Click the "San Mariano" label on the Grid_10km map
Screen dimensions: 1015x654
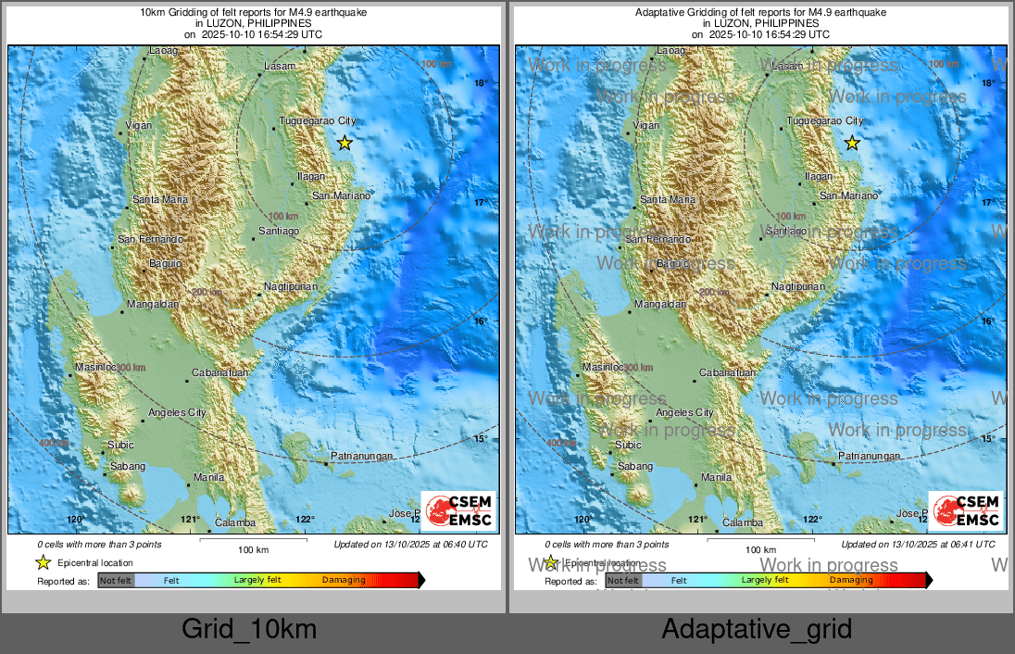(x=341, y=195)
